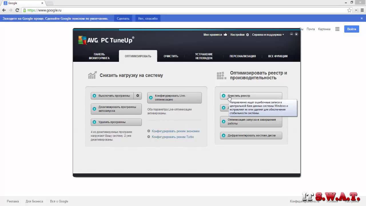Click the gear icon beside Настройки
366x206 pixels.
coord(248,35)
